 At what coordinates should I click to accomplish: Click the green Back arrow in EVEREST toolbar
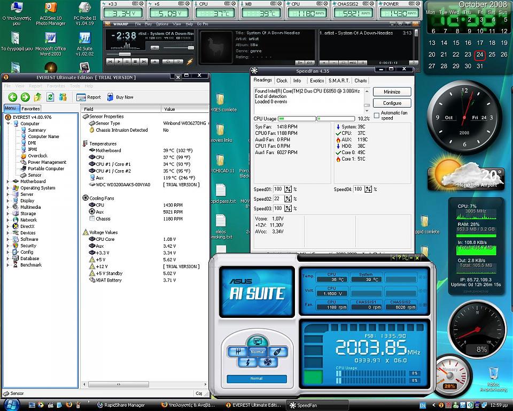click(12, 97)
